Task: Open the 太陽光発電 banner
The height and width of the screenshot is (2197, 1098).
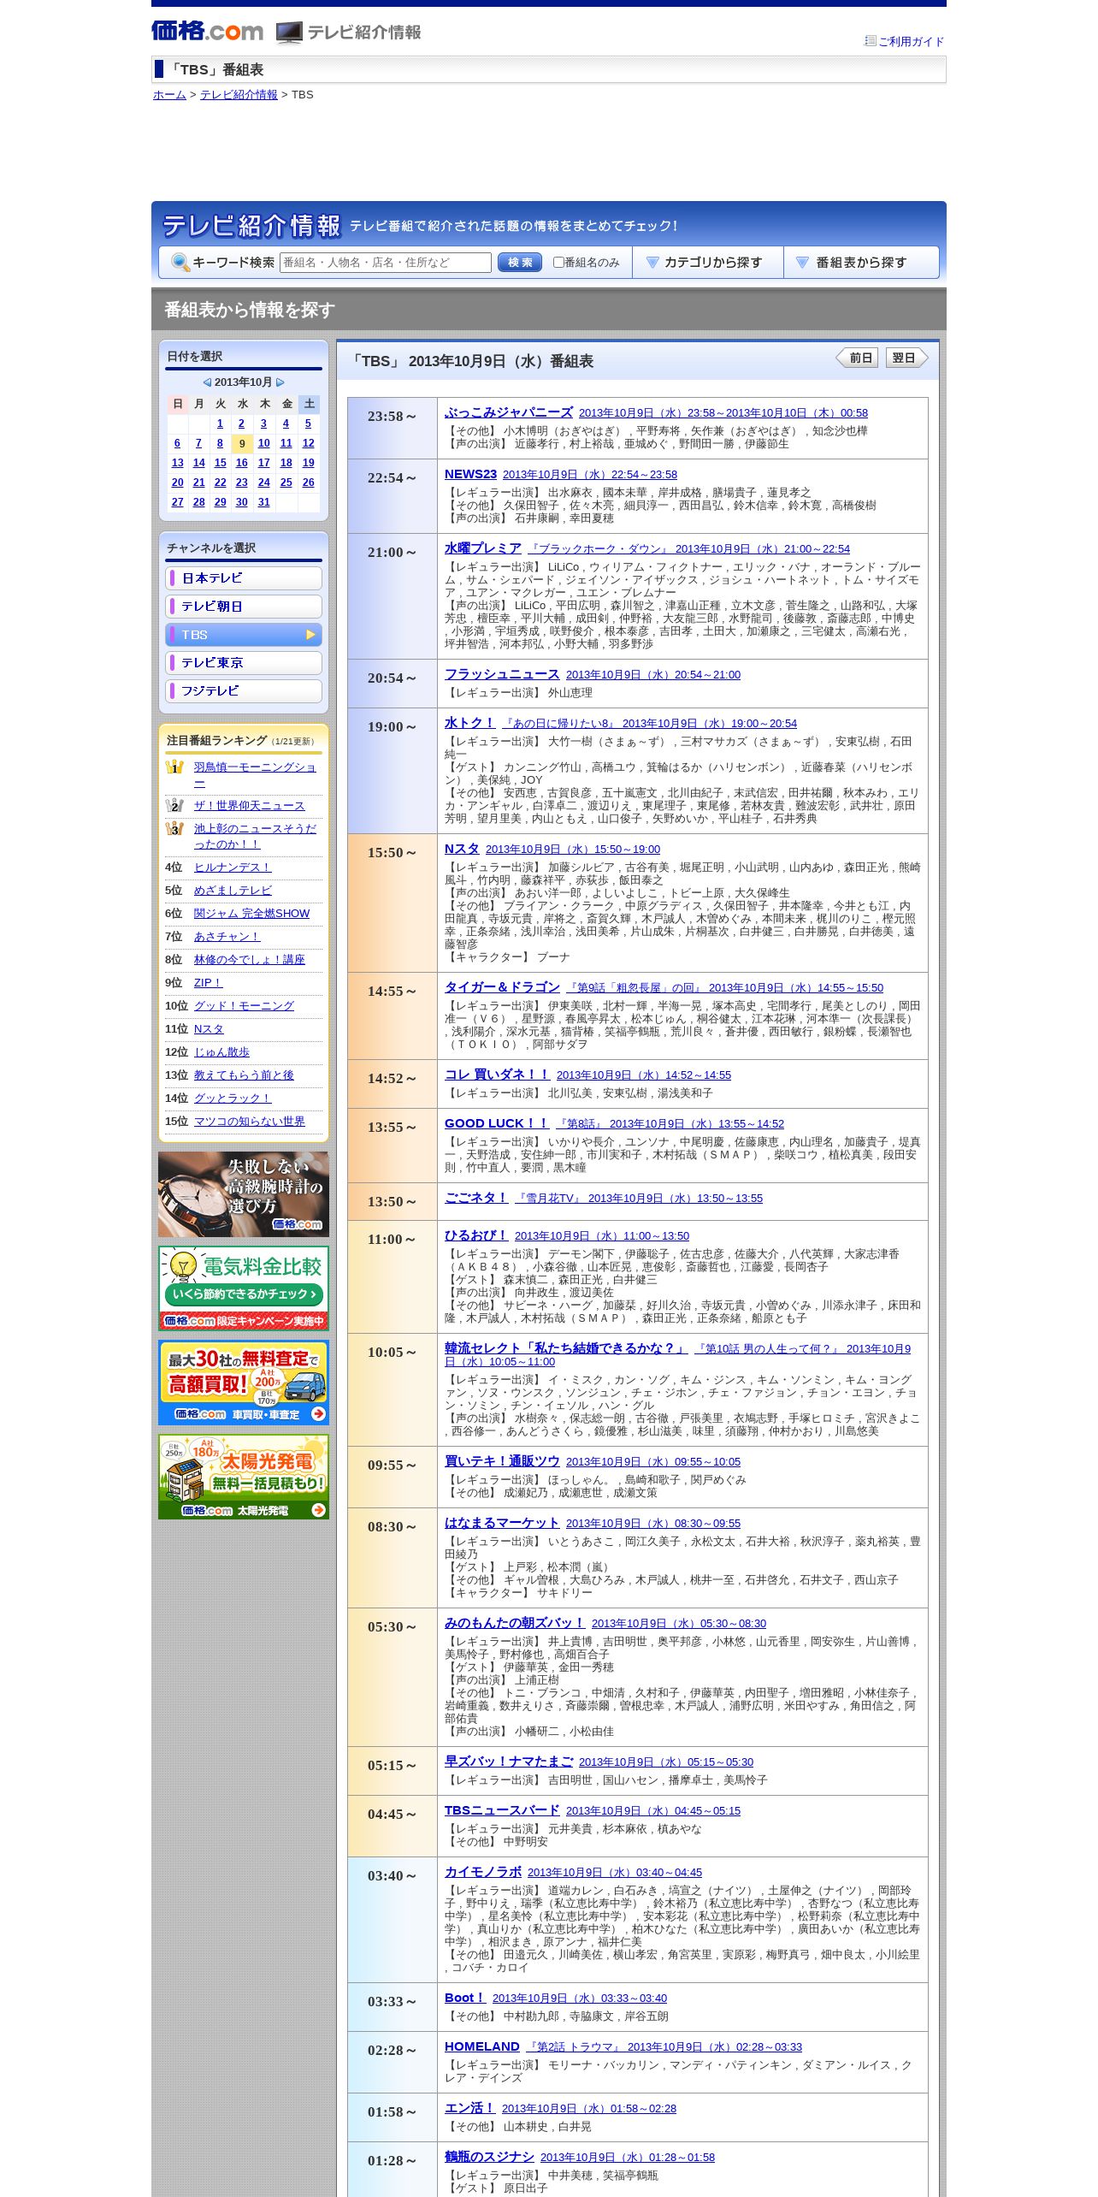Action: tap(244, 1477)
